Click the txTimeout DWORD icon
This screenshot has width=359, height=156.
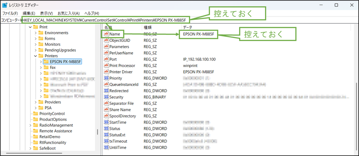[106, 141]
